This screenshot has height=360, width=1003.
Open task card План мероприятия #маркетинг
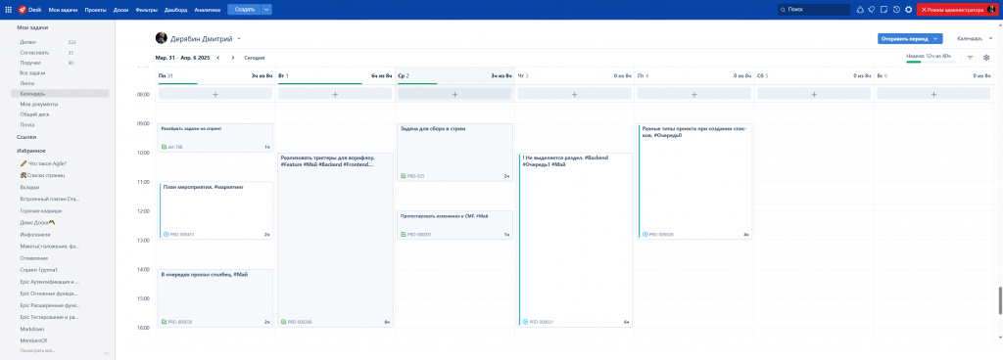[215, 210]
